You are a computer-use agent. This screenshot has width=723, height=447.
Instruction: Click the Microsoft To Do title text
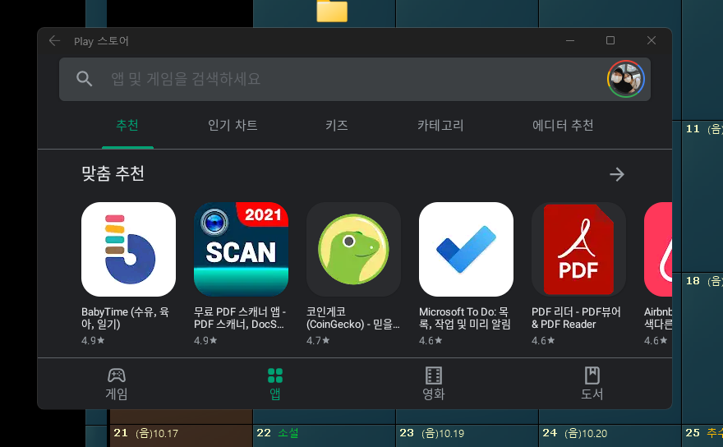click(464, 318)
